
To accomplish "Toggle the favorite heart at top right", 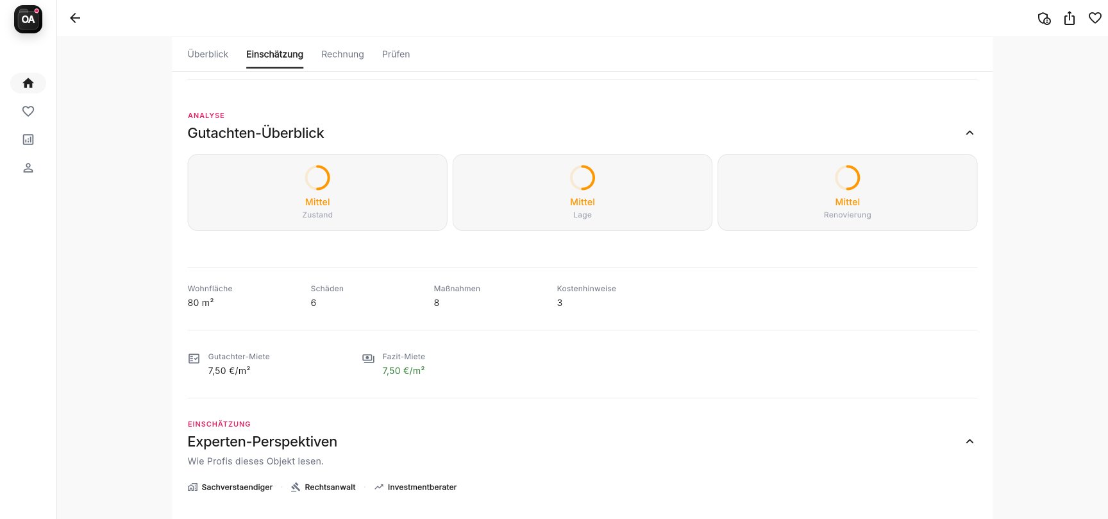I will (1095, 18).
